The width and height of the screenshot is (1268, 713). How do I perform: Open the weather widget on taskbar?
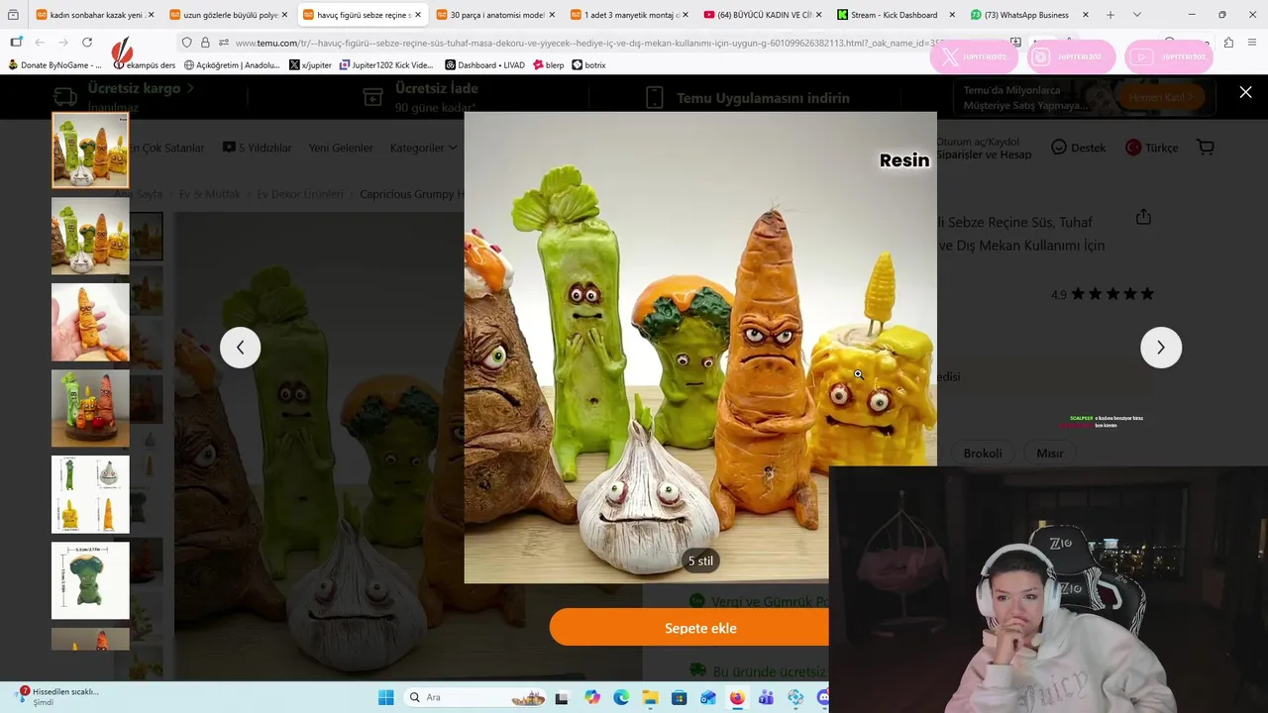coord(59,696)
